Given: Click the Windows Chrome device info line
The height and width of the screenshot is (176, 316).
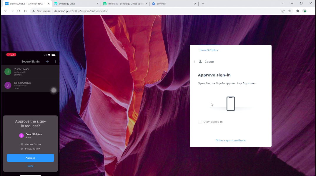Looking at the screenshot, I should [x=31, y=145].
